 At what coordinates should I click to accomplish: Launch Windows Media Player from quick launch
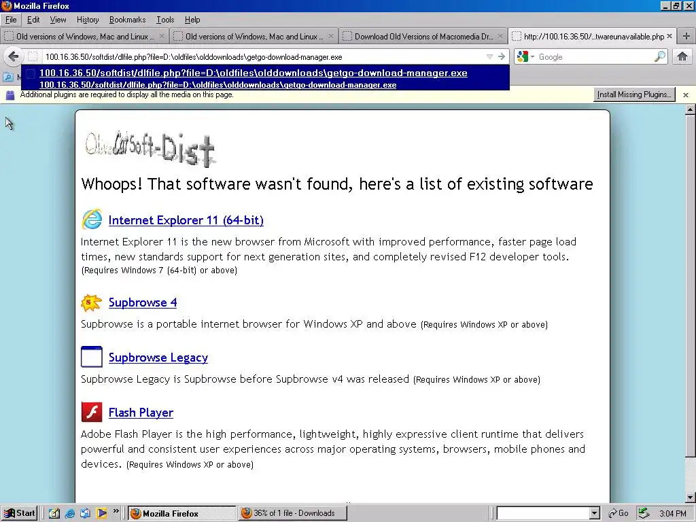pos(101,513)
